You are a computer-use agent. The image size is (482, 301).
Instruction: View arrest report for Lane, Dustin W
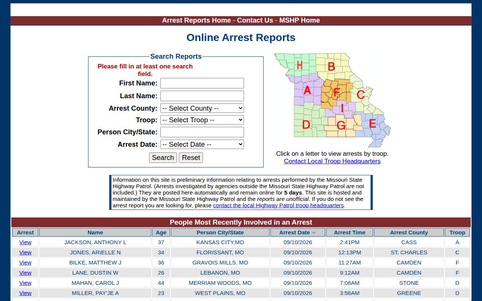[25, 273]
